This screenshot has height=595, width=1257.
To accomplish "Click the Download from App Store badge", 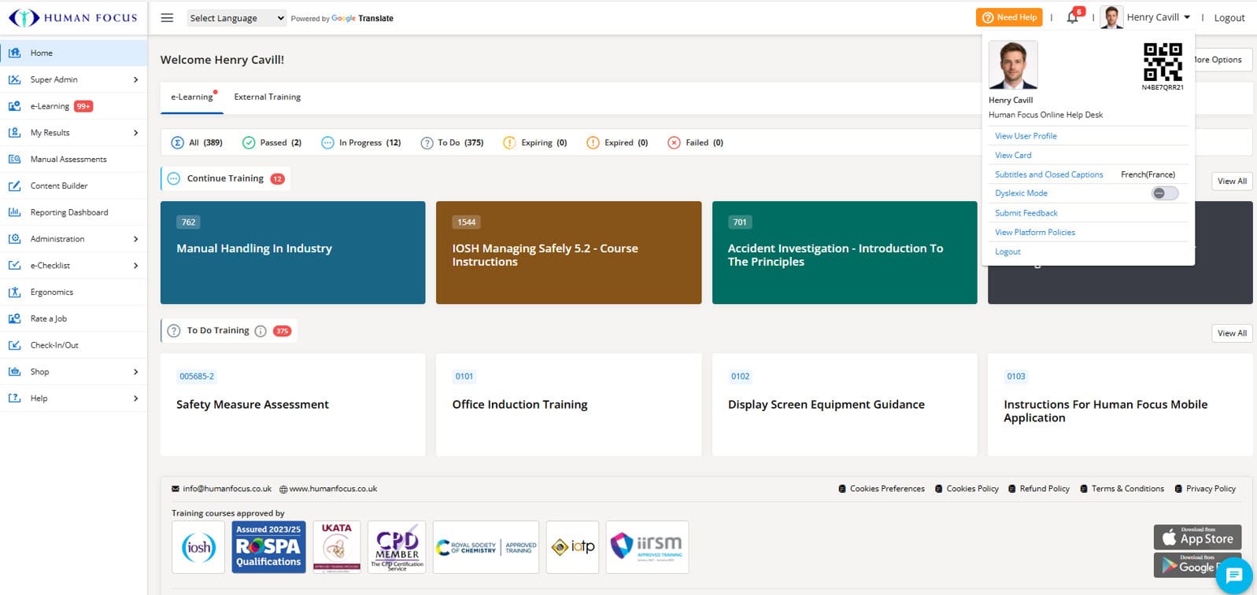I will click(x=1197, y=537).
